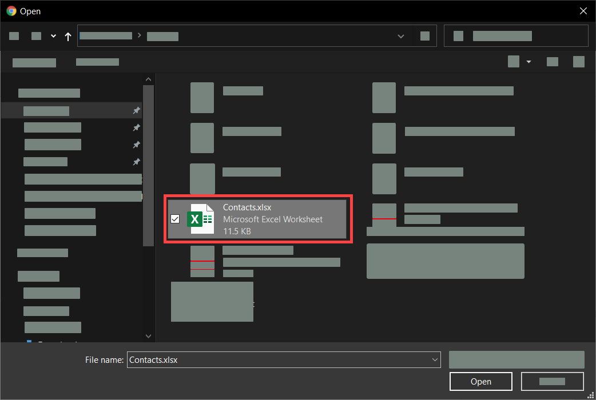The image size is (596, 400).
Task: Expand the File name combo box dropdown
Action: coord(434,360)
